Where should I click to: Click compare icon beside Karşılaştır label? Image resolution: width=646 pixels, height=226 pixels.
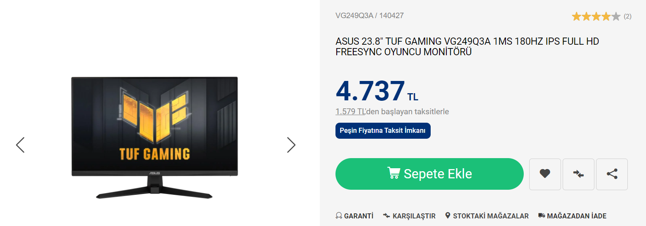click(386, 216)
